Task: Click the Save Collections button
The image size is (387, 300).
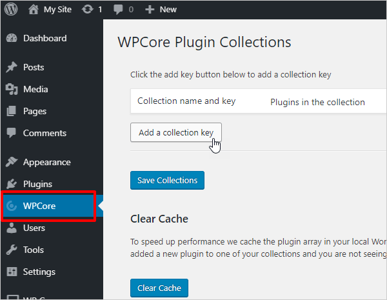Action: point(167,180)
